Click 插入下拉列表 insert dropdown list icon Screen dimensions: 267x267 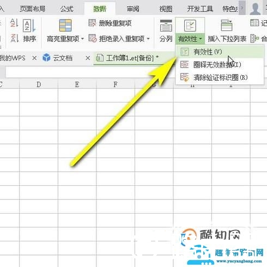pyautogui.click(x=227, y=26)
